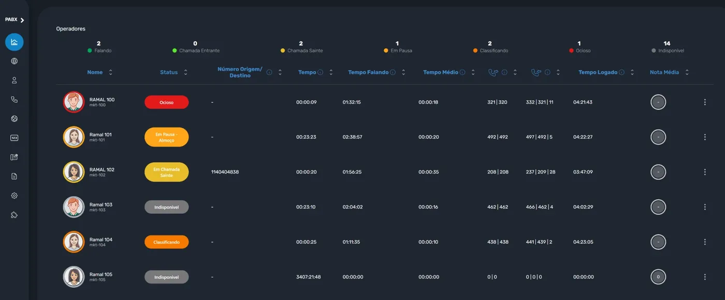
Task: Click the Em Chamada Sainte badge
Action: [x=167, y=172]
